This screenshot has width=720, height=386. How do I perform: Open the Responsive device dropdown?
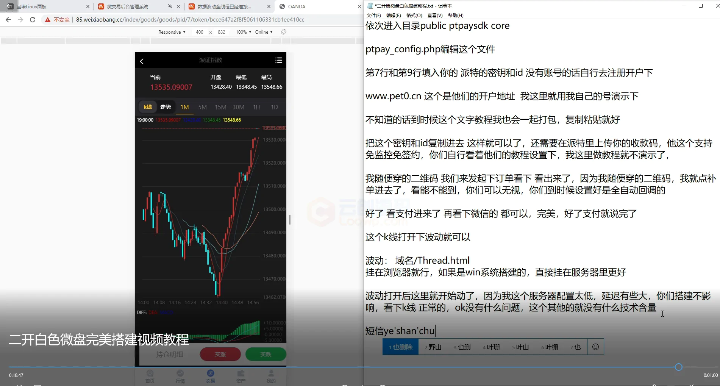[x=172, y=32]
